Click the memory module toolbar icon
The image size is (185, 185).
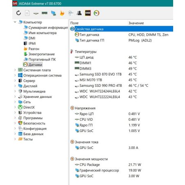(x=45, y=13)
